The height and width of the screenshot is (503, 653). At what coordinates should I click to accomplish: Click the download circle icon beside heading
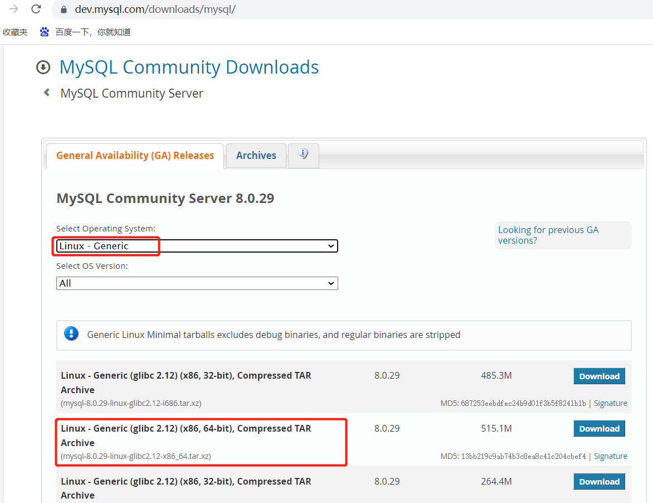(x=43, y=67)
